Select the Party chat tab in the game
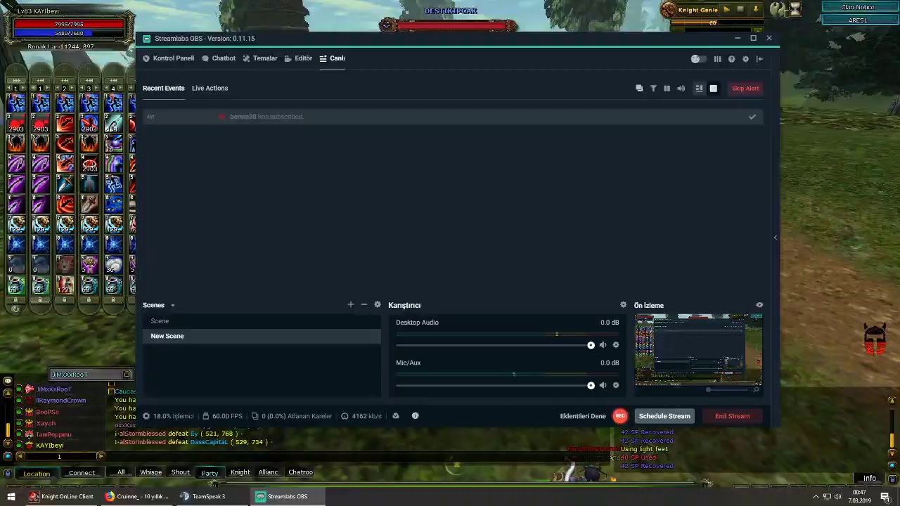 tap(210, 473)
